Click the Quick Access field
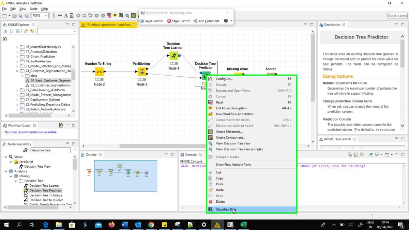The height and width of the screenshot is (230, 409). [x=397, y=16]
